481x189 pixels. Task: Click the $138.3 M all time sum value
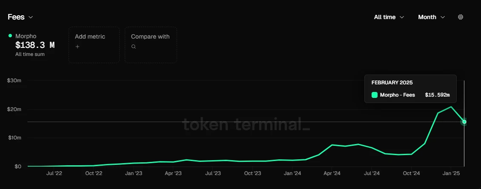[x=35, y=45]
